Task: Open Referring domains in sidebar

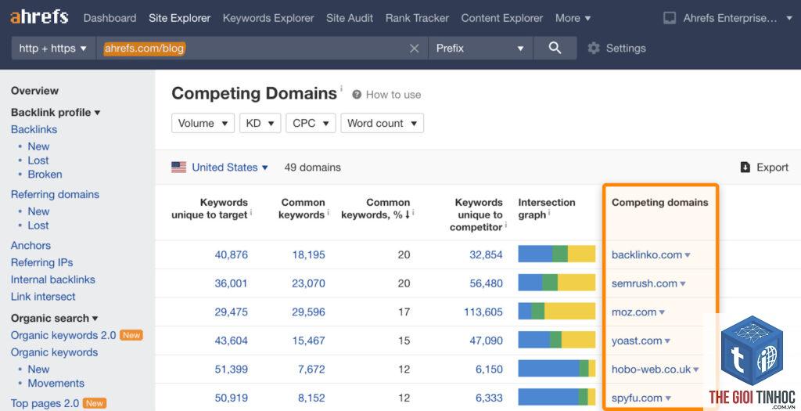Action: 55,194
